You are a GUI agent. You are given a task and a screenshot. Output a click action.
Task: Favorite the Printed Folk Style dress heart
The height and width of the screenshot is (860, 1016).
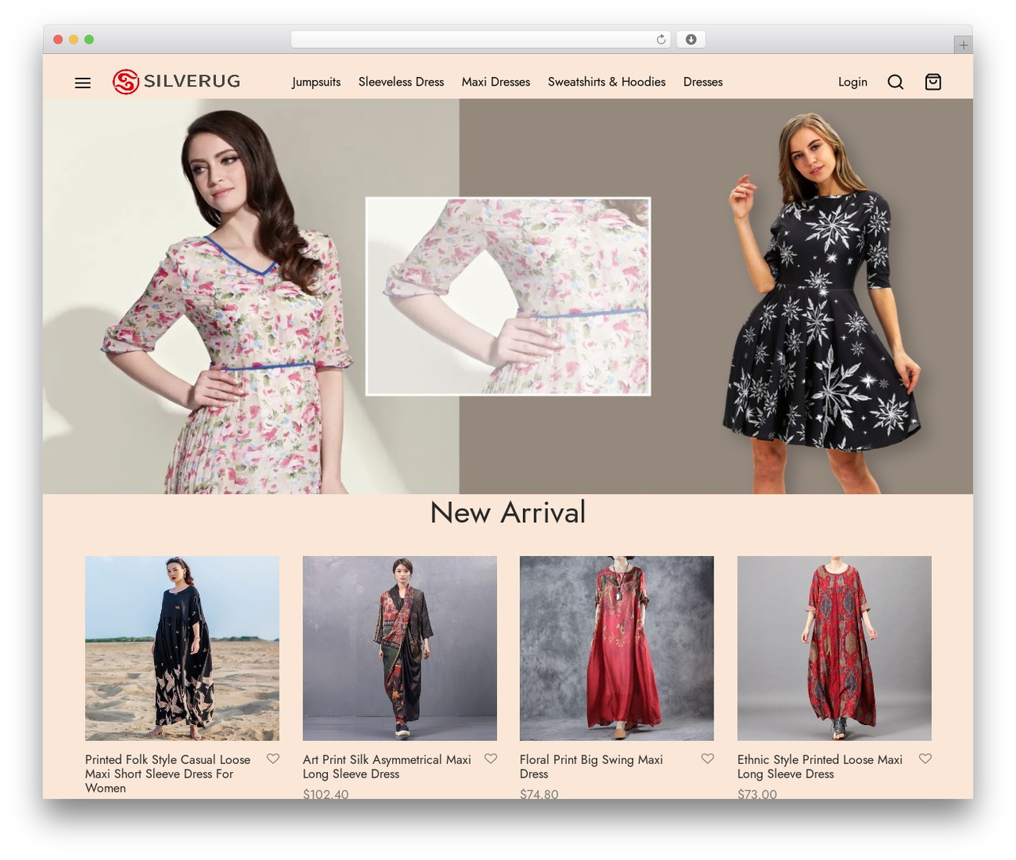(x=273, y=758)
